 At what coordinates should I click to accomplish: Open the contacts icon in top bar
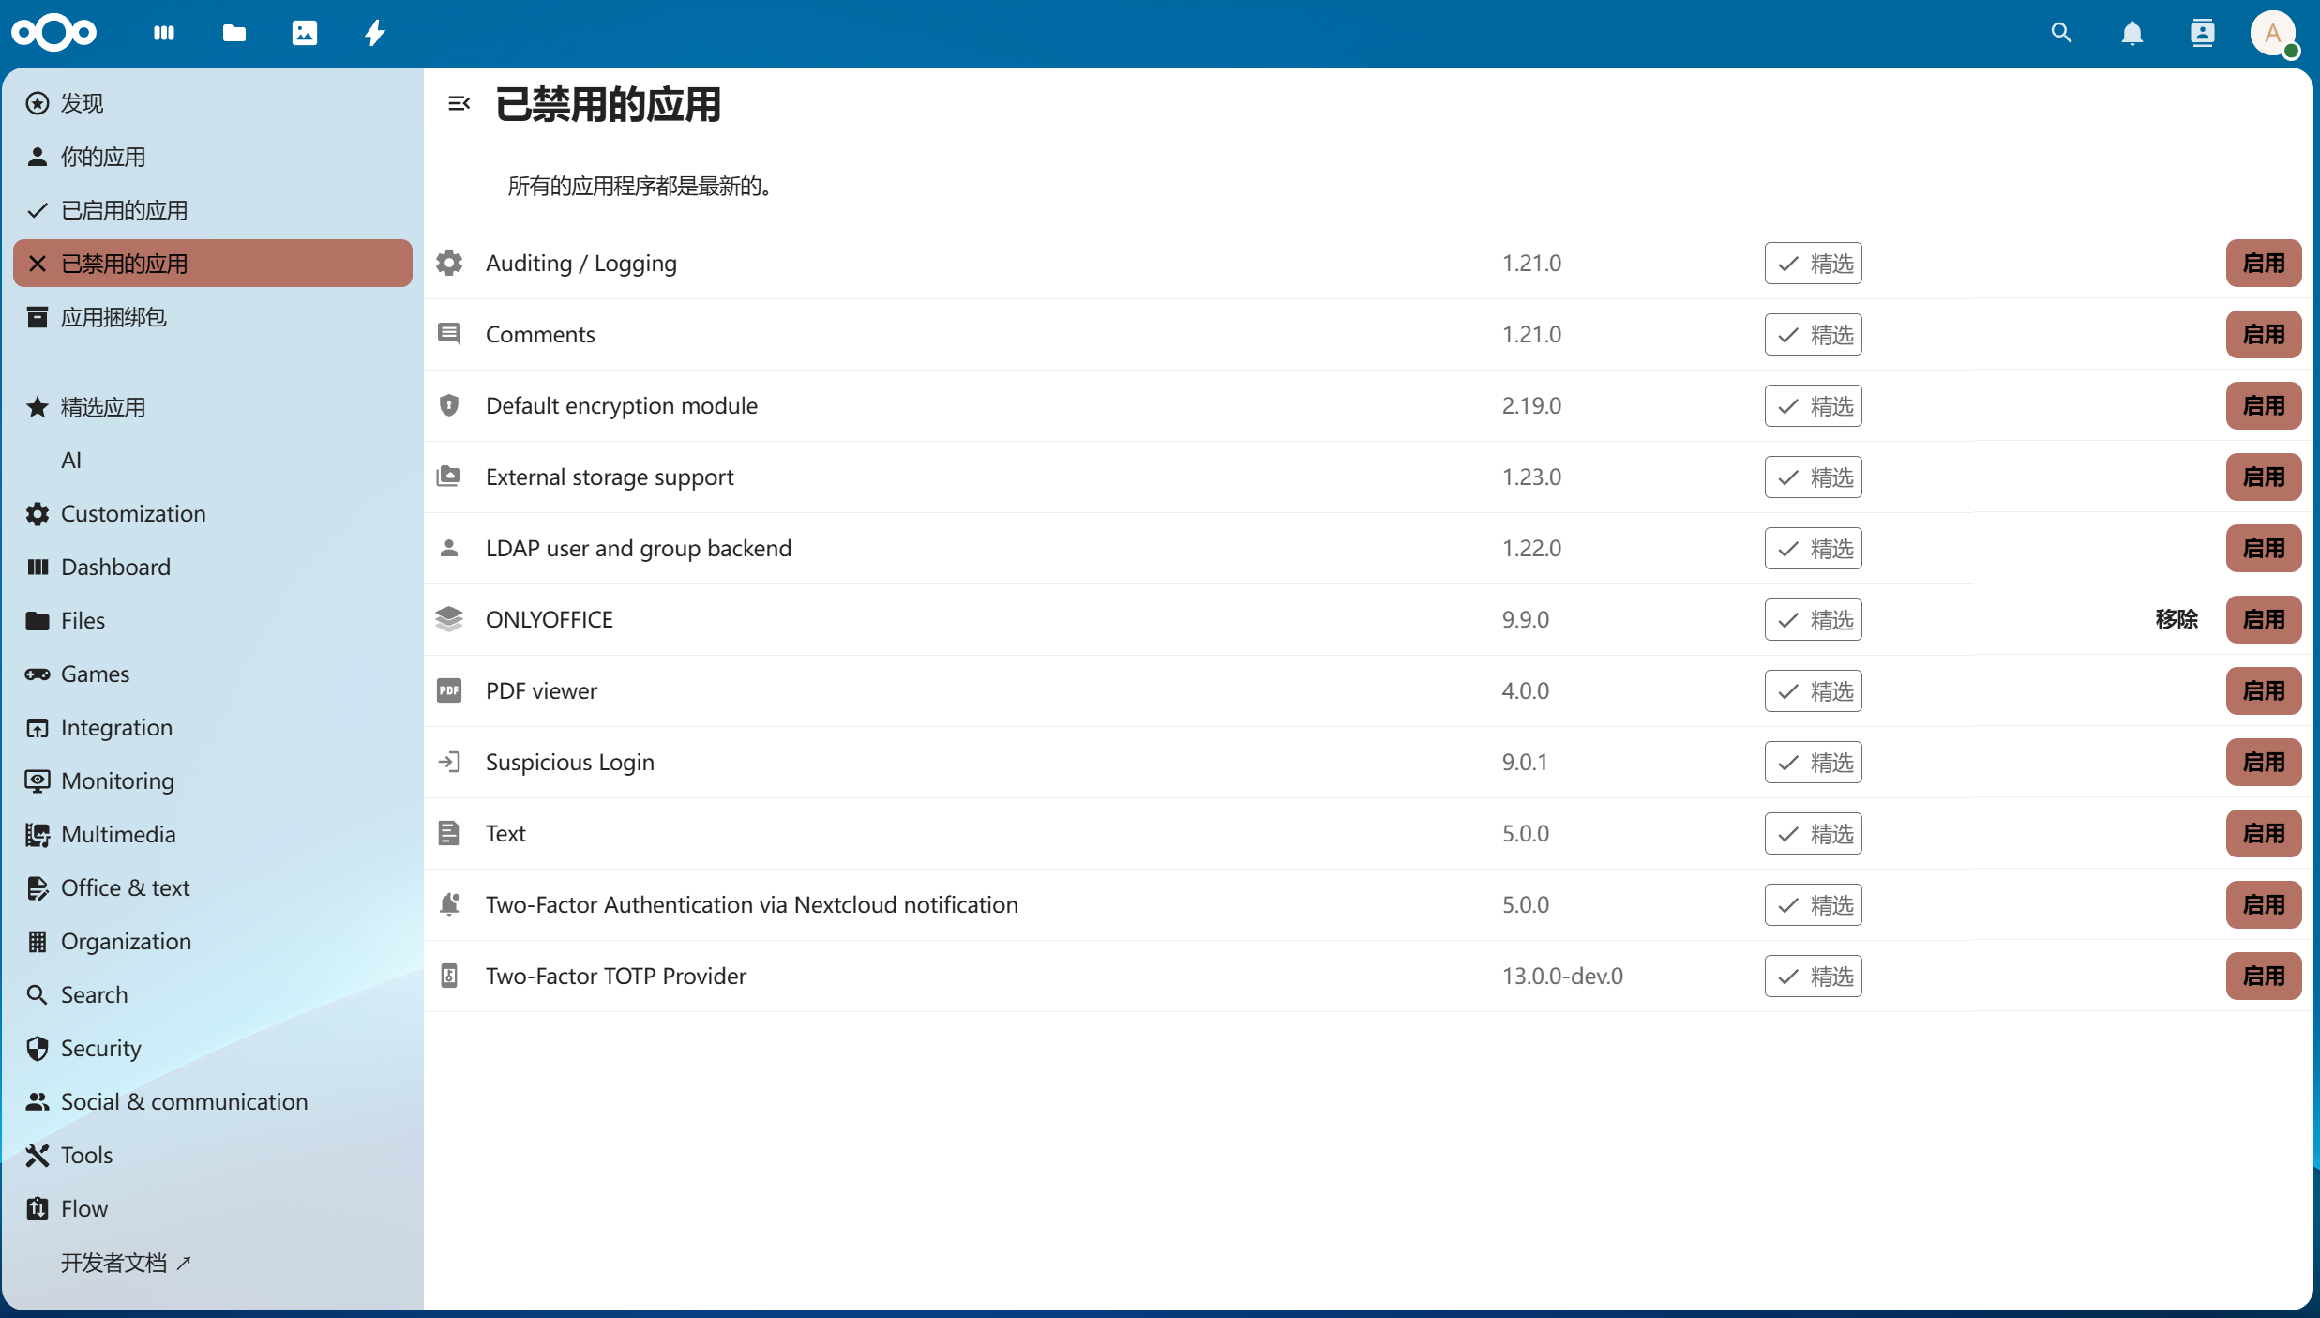coord(2203,32)
